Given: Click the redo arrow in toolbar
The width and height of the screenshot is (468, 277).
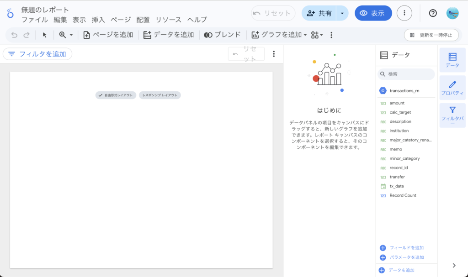Looking at the screenshot, I should click(x=27, y=35).
